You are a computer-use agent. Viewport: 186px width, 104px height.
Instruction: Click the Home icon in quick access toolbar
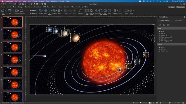(x=20, y=4)
